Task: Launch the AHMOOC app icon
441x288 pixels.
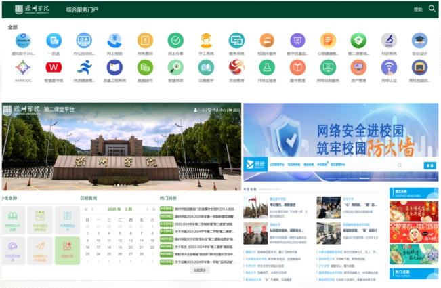Action: point(23,68)
